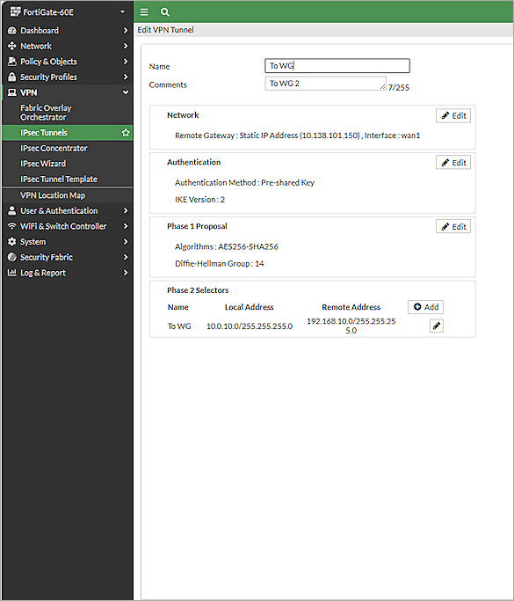The width and height of the screenshot is (514, 601).
Task: Click the Security Profiles lock icon
Action: click(12, 77)
